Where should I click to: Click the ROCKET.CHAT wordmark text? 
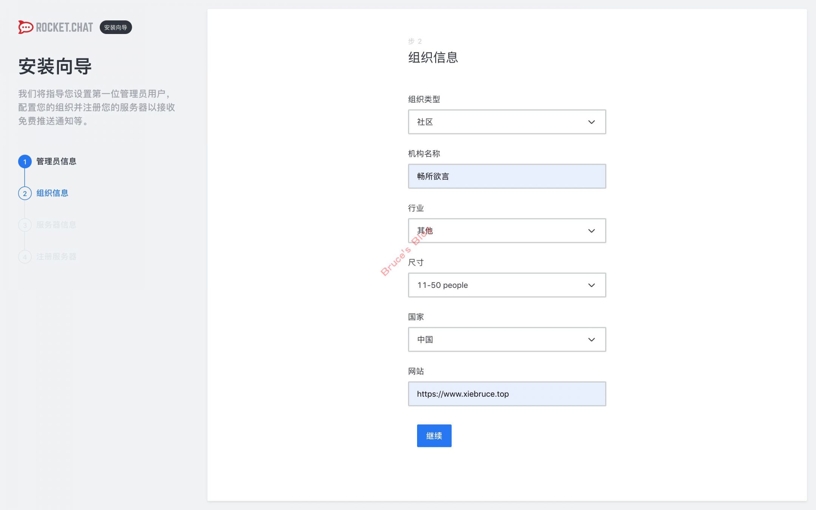coord(64,27)
